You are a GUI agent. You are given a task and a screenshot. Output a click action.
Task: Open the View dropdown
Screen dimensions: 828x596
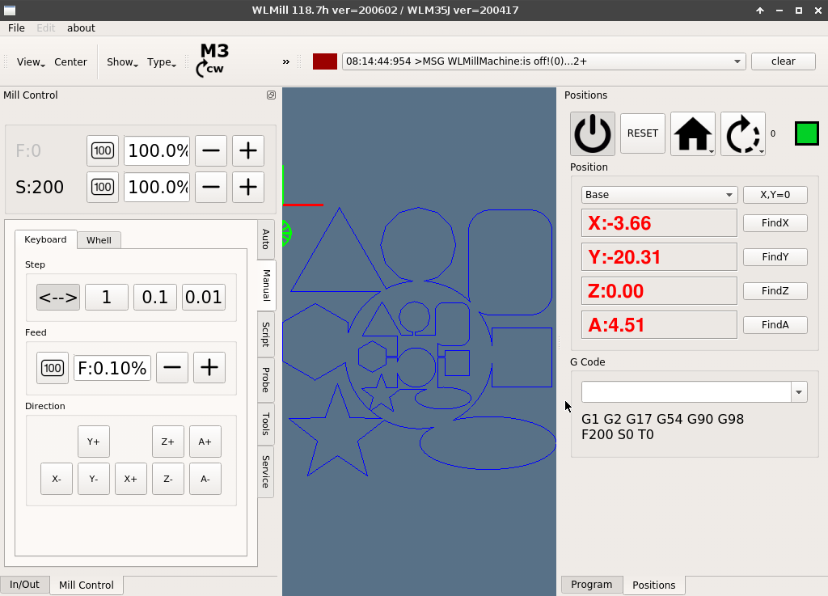[31, 61]
